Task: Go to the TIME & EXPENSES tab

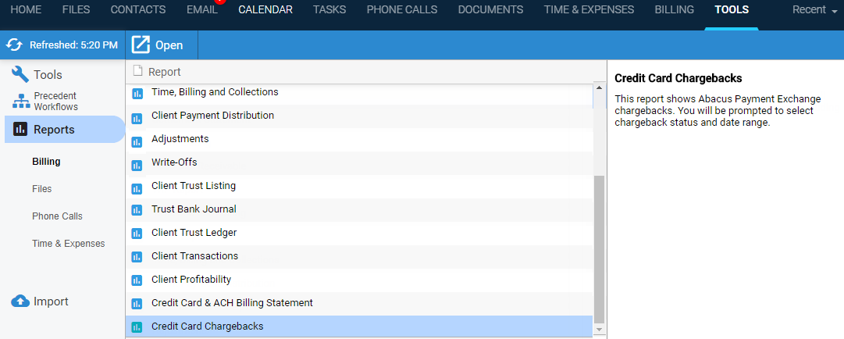Action: [x=589, y=9]
